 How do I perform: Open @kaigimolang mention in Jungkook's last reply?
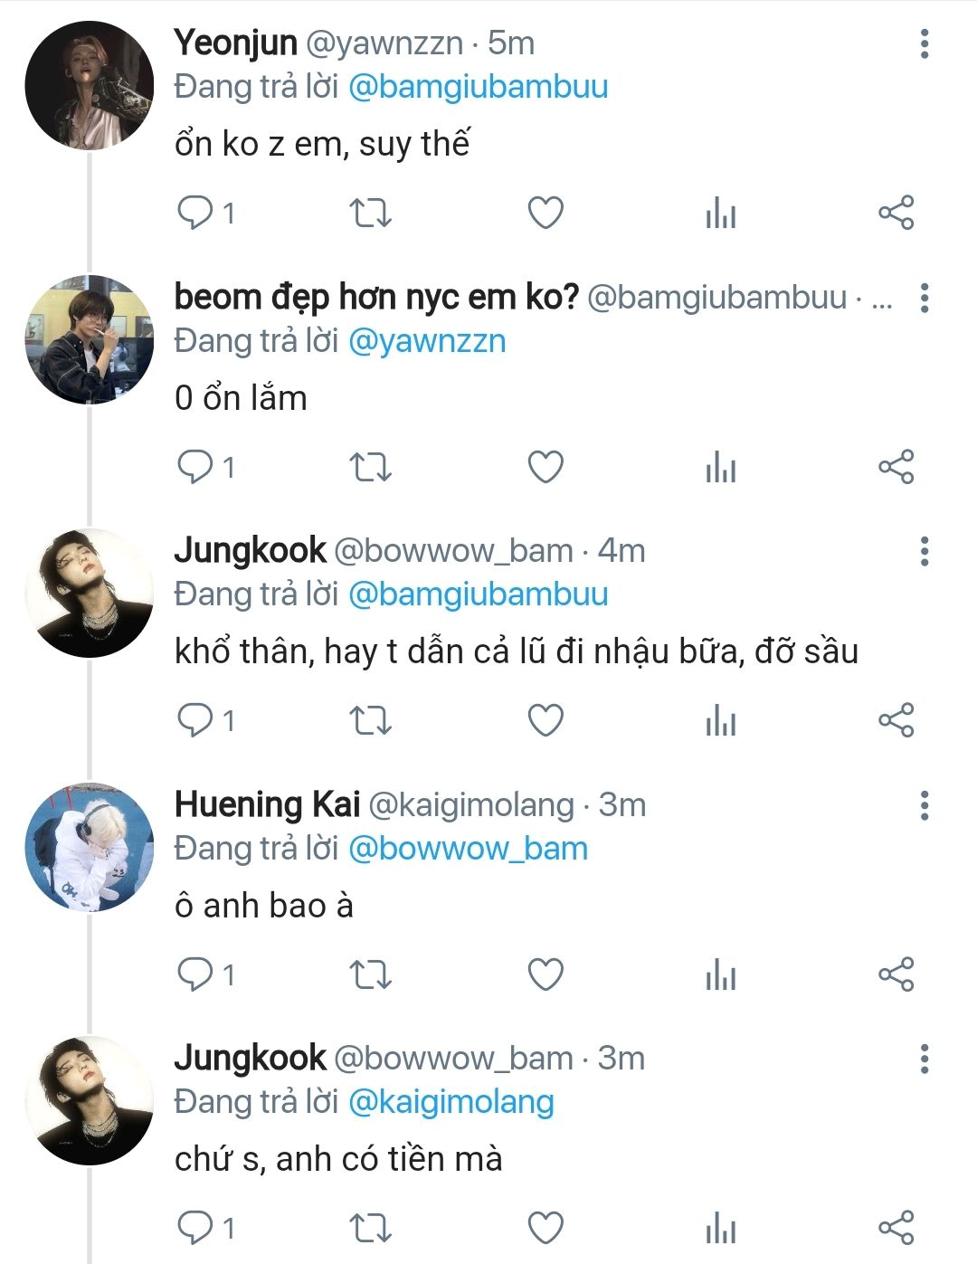(x=451, y=1103)
